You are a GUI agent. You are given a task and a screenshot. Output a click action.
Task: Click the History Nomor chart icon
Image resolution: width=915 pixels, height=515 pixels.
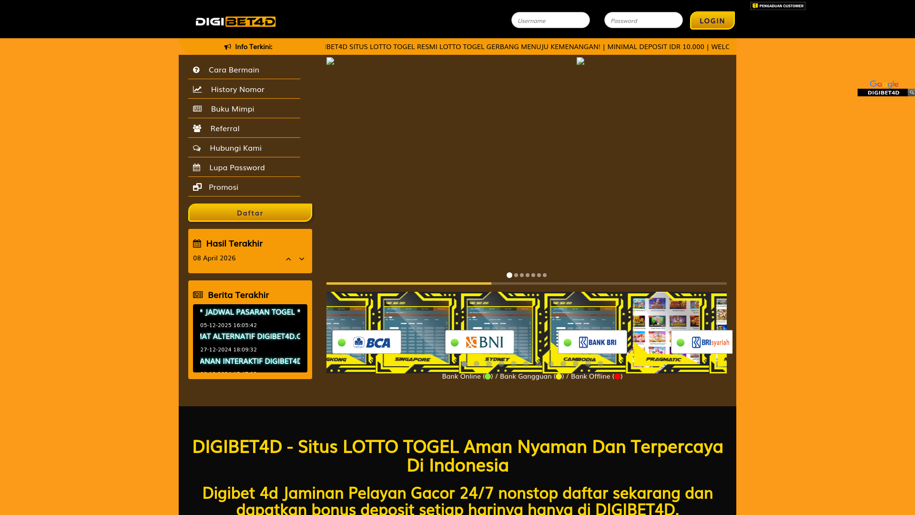click(x=197, y=89)
